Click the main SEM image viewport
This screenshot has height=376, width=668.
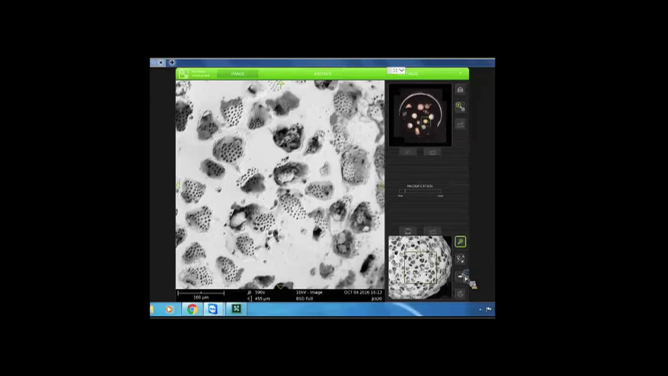click(x=280, y=184)
